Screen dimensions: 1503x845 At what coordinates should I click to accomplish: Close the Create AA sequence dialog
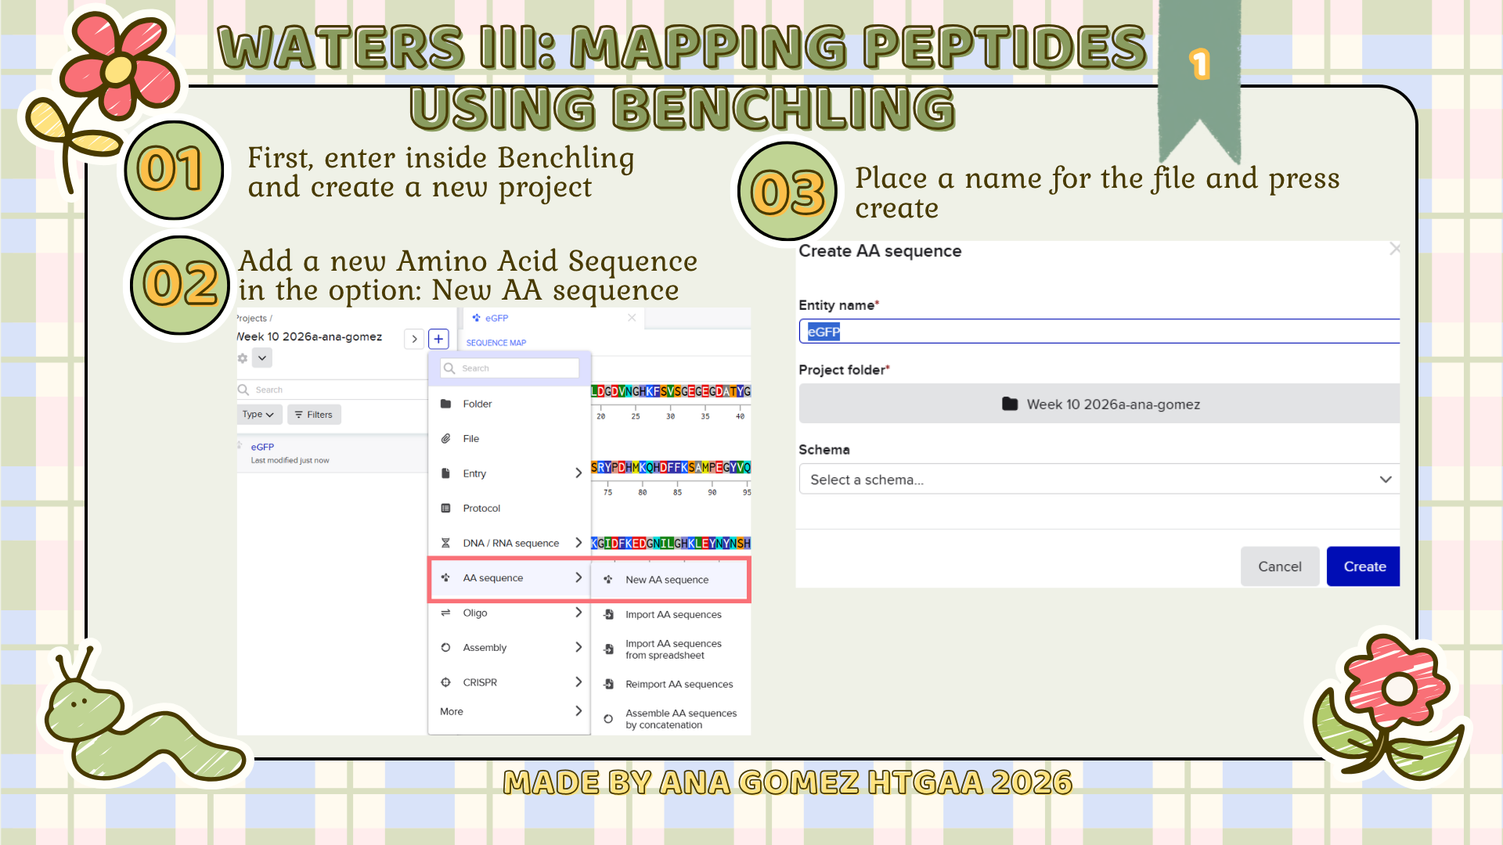[x=1394, y=249]
